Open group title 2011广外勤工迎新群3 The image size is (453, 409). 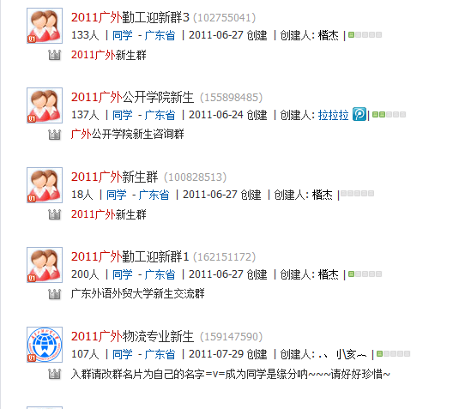[x=130, y=17]
